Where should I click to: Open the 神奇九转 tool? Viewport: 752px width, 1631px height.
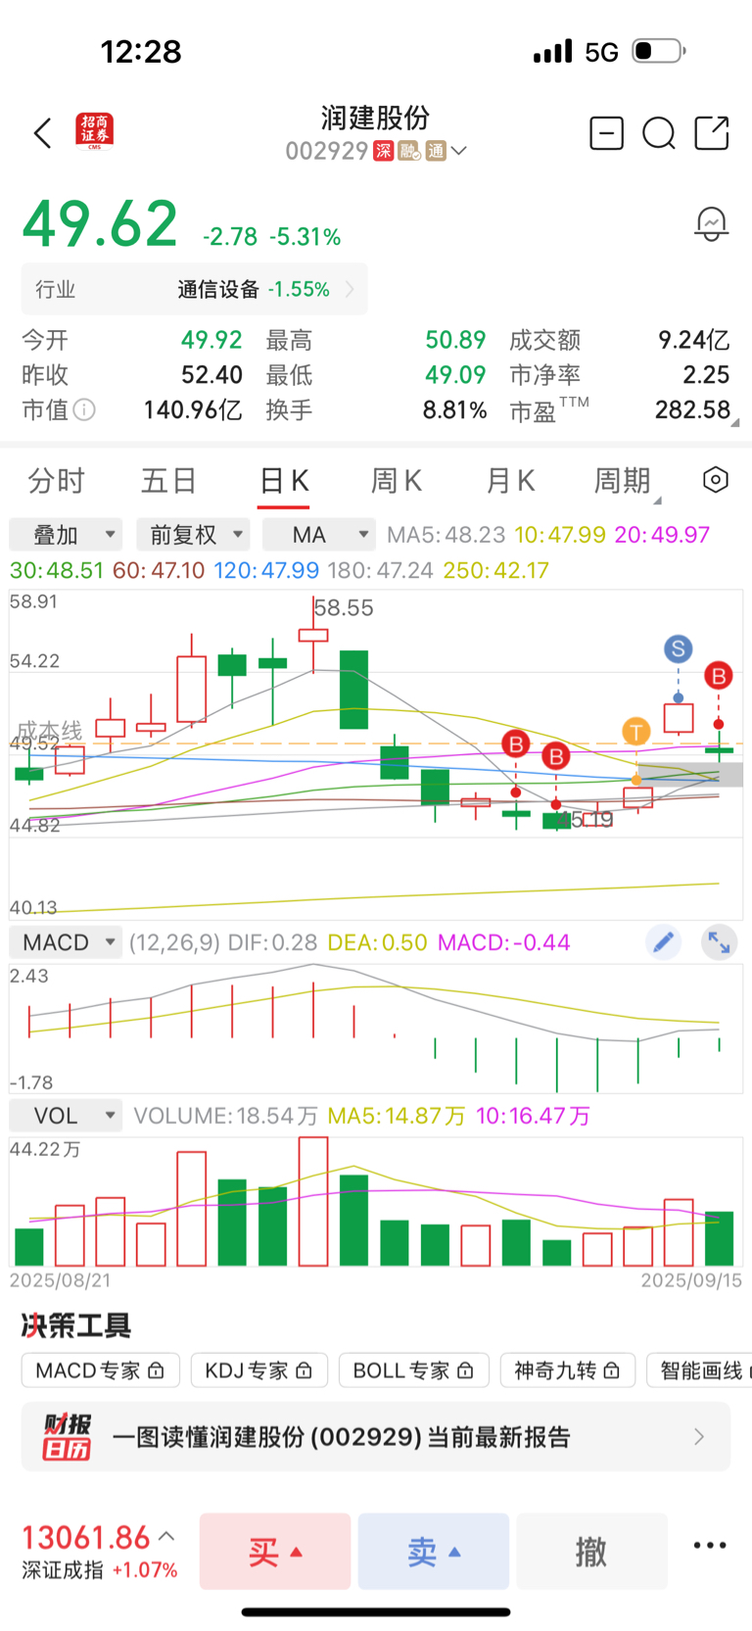pyautogui.click(x=567, y=1370)
